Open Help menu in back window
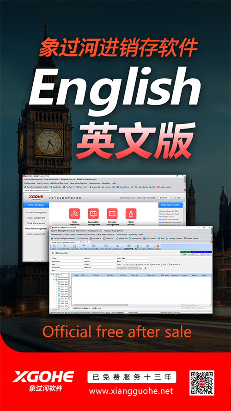231x411 pixels. coord(114,183)
